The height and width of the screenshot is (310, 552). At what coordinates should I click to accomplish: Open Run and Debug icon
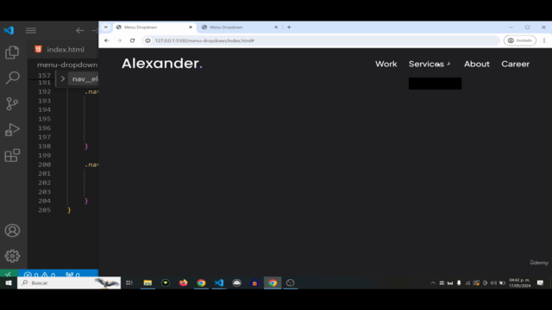(x=12, y=129)
